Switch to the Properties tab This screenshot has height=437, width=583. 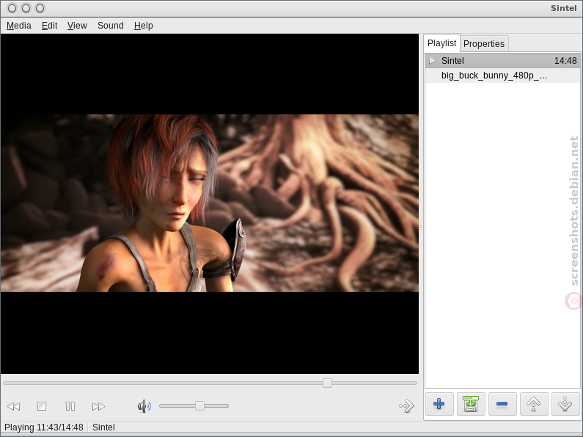484,44
